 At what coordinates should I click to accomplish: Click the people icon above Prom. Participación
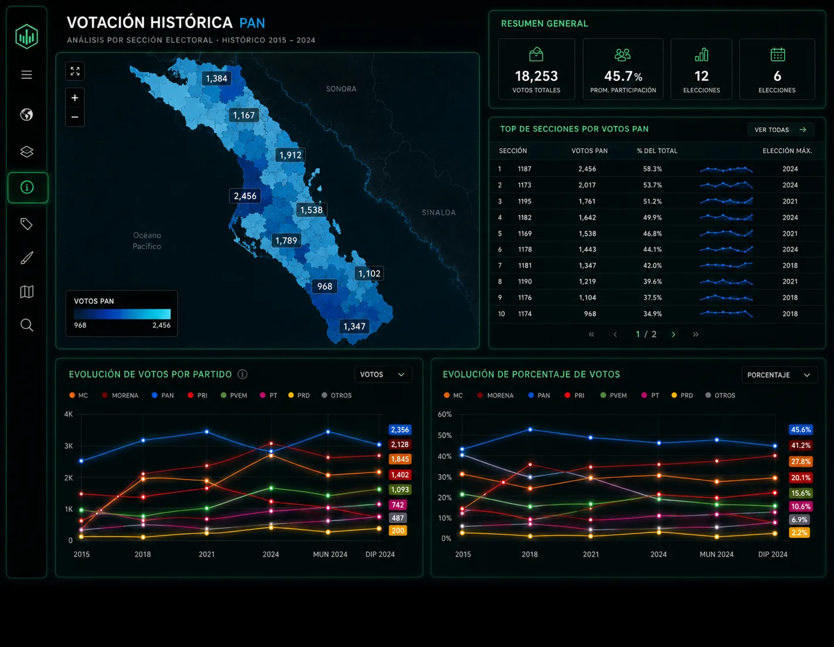(622, 54)
